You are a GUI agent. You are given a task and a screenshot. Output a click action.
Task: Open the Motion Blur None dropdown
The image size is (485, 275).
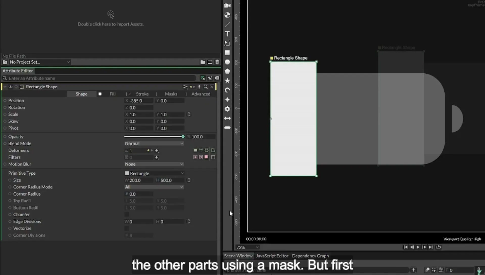point(154,164)
